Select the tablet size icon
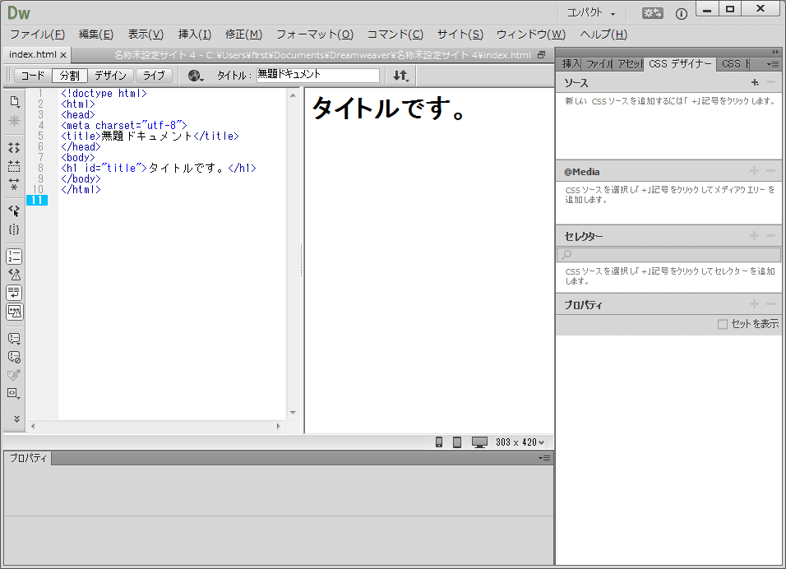This screenshot has width=786, height=569. click(x=457, y=442)
